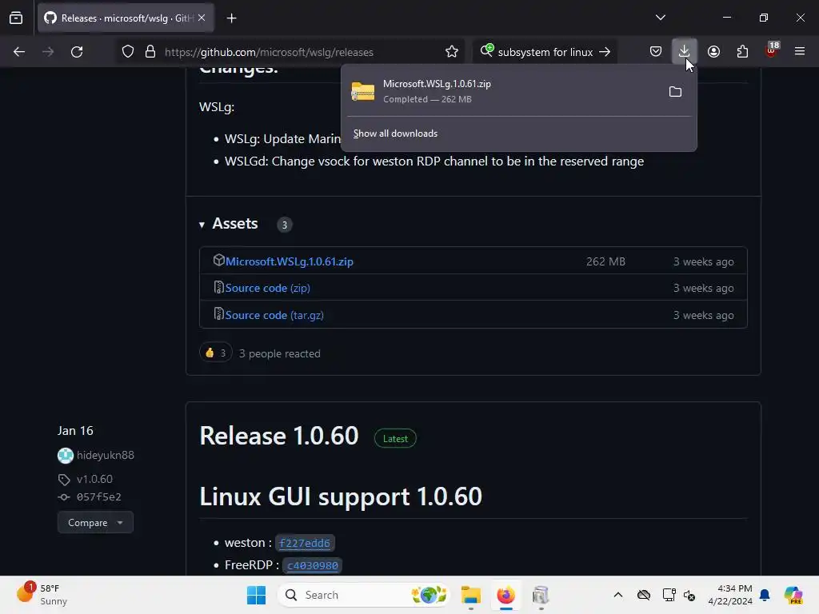Bookmark this page with the star icon
This screenshot has width=819, height=614.
click(x=452, y=52)
